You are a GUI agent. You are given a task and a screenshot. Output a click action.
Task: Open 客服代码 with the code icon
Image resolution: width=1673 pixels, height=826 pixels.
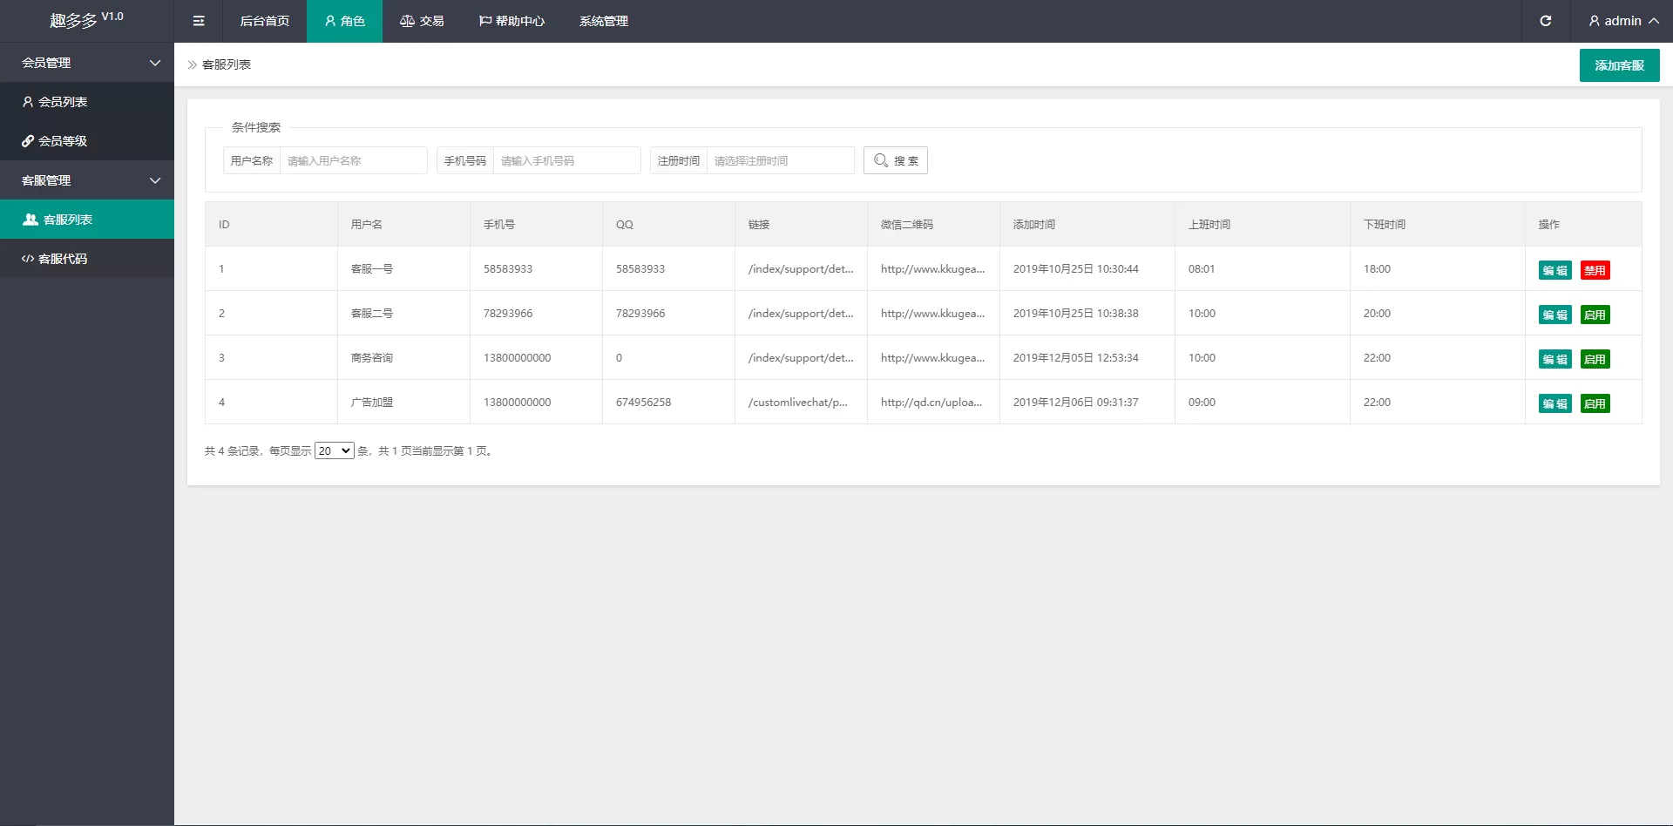pyautogui.click(x=55, y=259)
